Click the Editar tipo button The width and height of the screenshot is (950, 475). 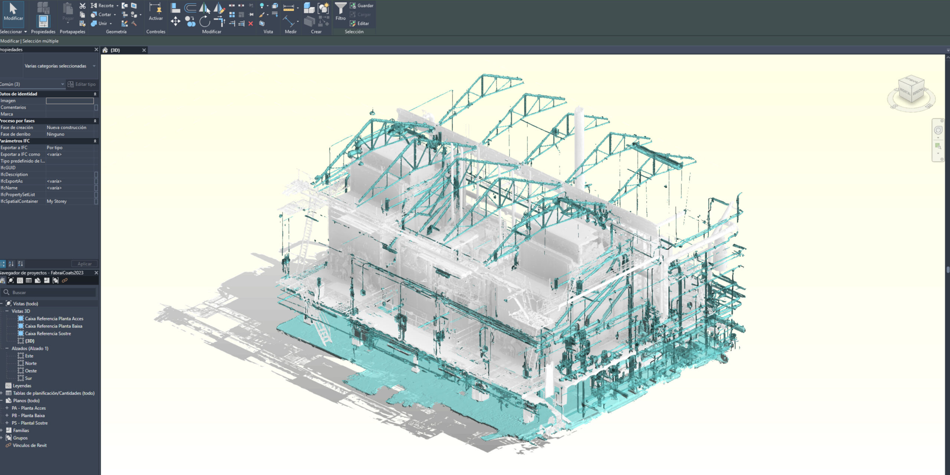82,84
